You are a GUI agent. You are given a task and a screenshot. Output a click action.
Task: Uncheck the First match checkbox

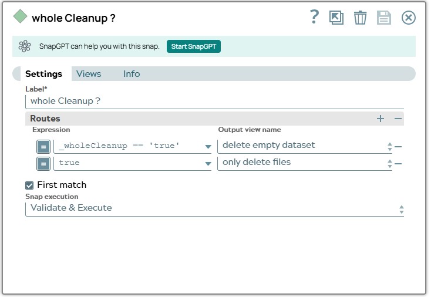pyautogui.click(x=29, y=185)
